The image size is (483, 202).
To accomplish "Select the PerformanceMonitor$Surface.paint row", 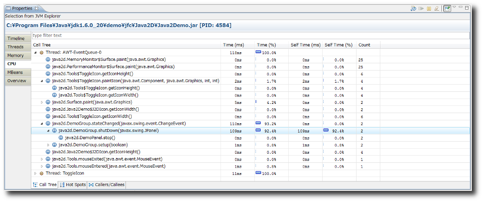I will [251, 67].
